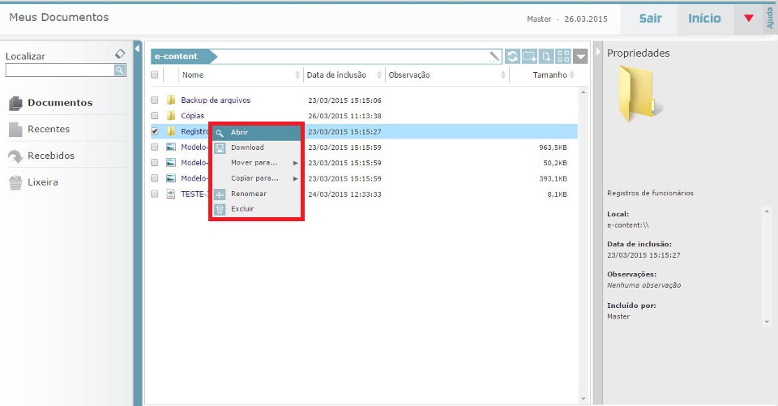
Task: Open the red triangle menu near Início
Action: [749, 19]
